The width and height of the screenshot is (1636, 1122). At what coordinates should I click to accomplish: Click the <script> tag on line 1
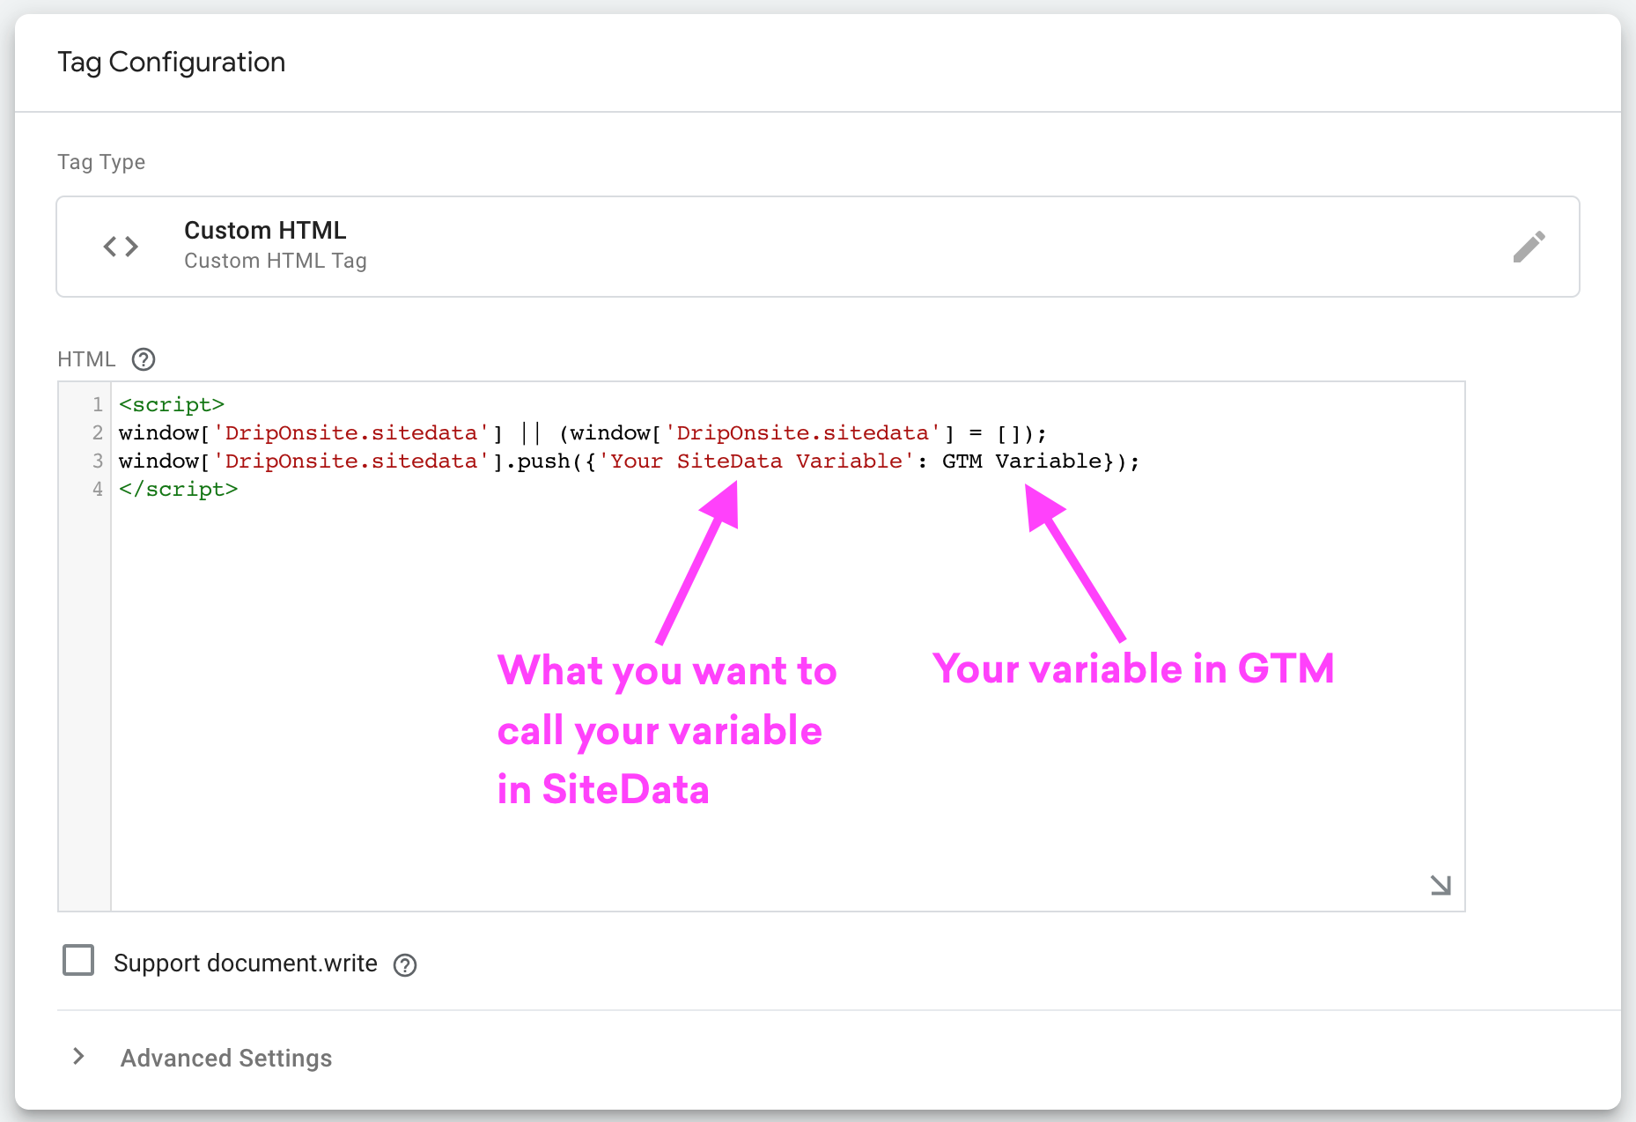click(x=172, y=404)
